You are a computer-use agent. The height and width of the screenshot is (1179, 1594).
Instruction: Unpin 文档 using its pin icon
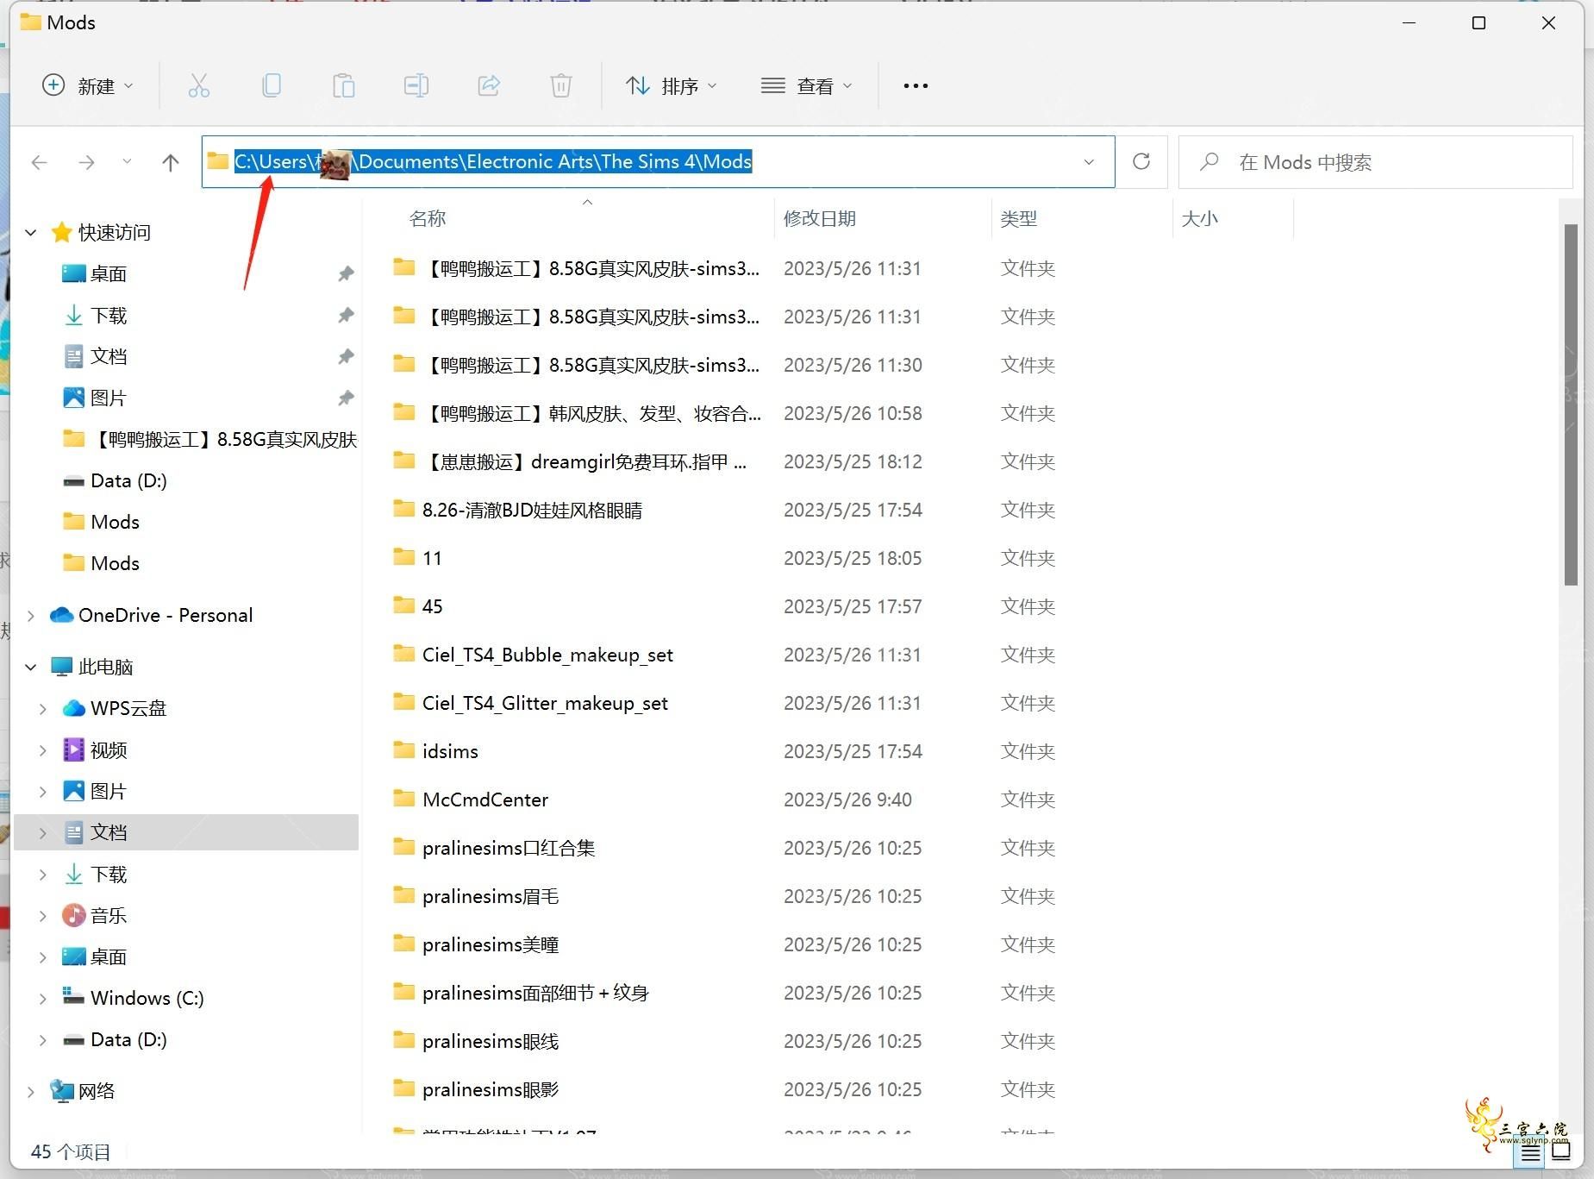tap(346, 356)
